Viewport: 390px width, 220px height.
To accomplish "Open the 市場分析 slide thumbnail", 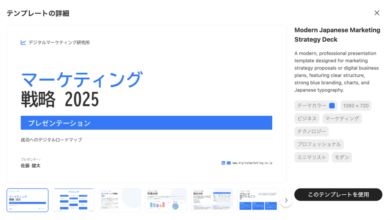I will tap(166, 200).
